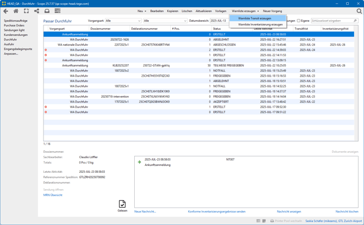The width and height of the screenshot is (364, 225).
Task: Expand the Neu dropdown arrow
Action: coord(145,11)
